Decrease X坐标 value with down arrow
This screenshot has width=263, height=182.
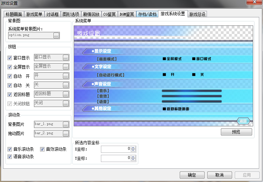(133, 150)
